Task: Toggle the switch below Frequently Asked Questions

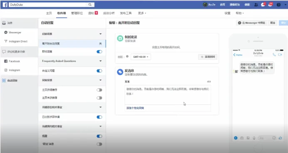Action: point(99,71)
